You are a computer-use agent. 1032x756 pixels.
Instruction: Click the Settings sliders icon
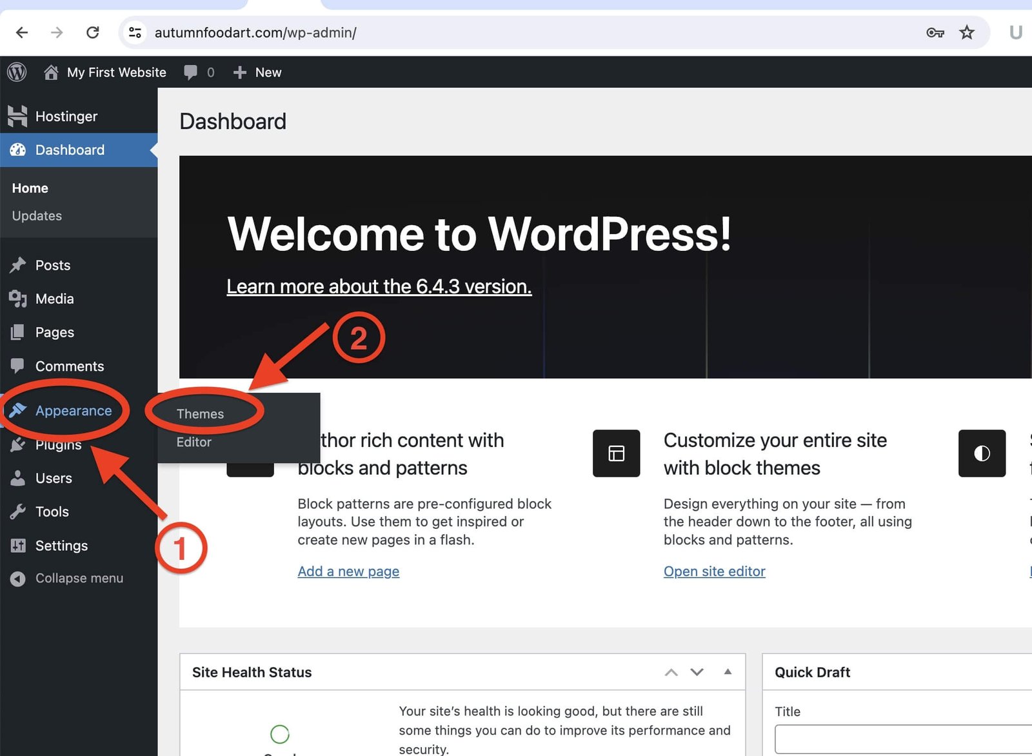[18, 546]
